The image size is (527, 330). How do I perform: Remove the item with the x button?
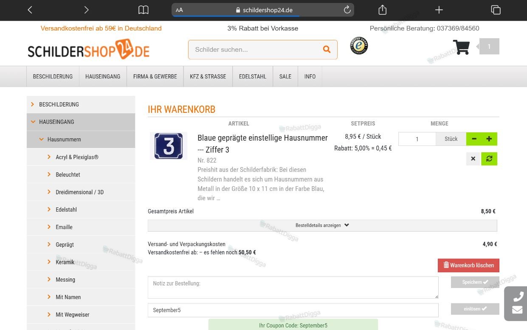(473, 159)
